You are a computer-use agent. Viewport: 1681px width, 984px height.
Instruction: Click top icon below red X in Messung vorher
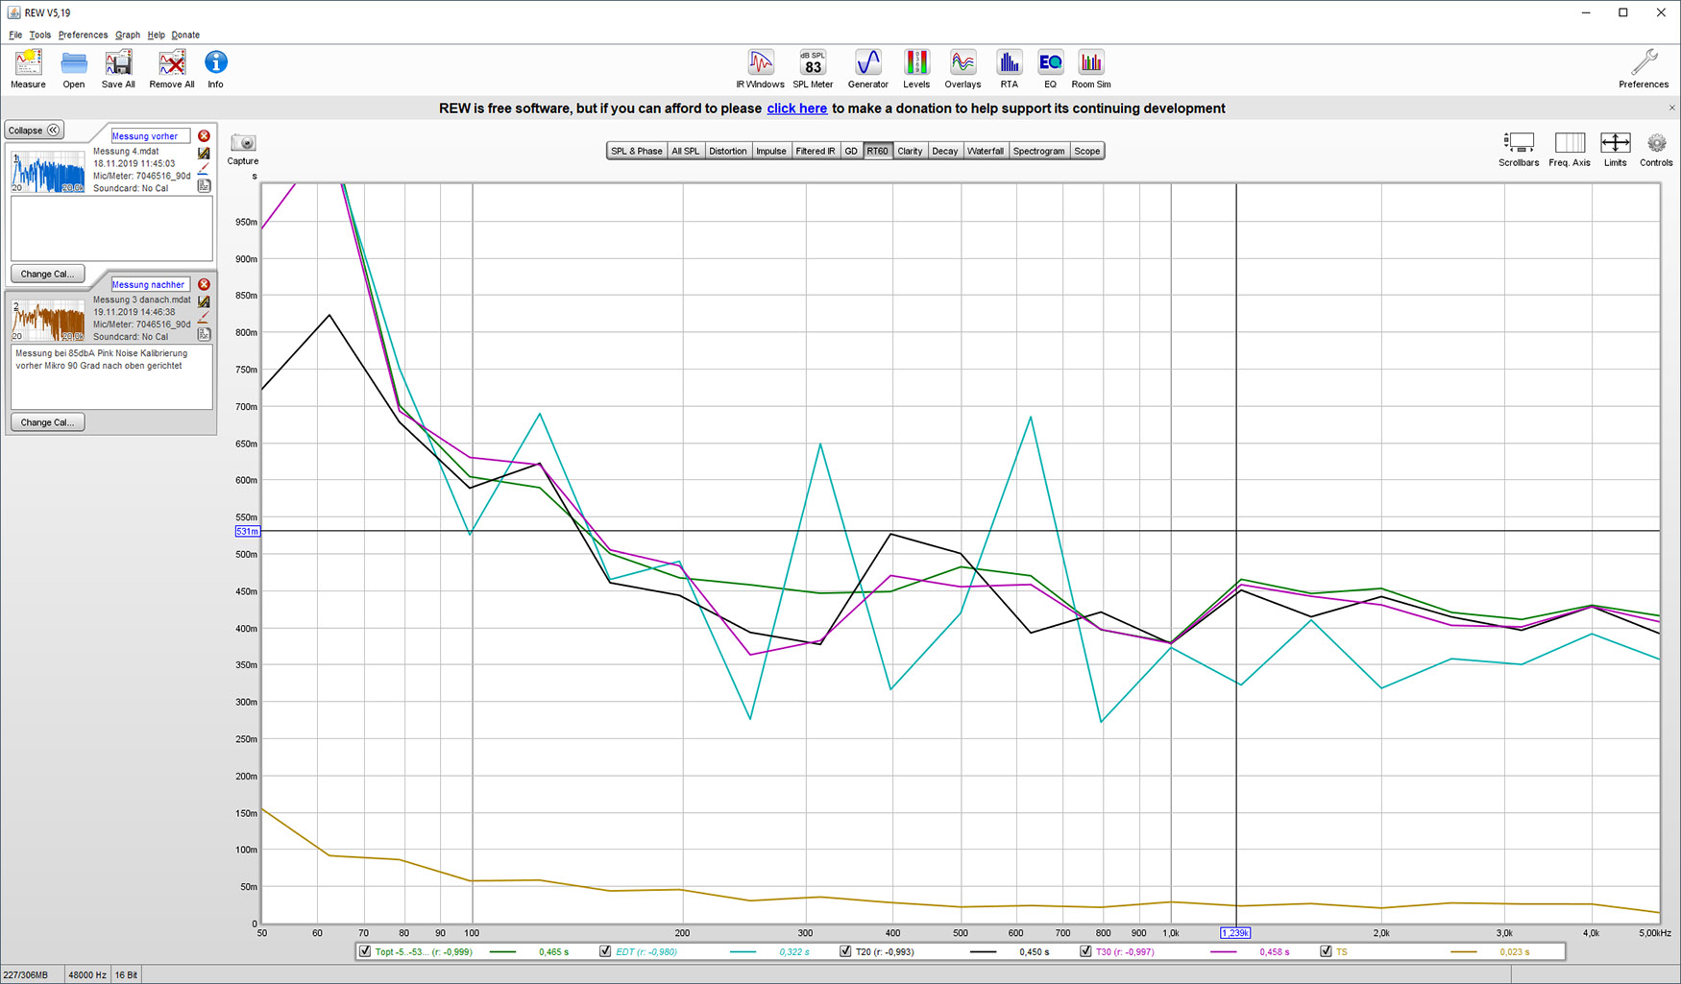[204, 153]
